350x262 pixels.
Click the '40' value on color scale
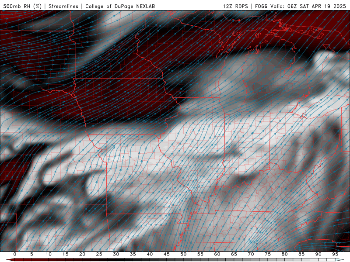click(x=150, y=254)
